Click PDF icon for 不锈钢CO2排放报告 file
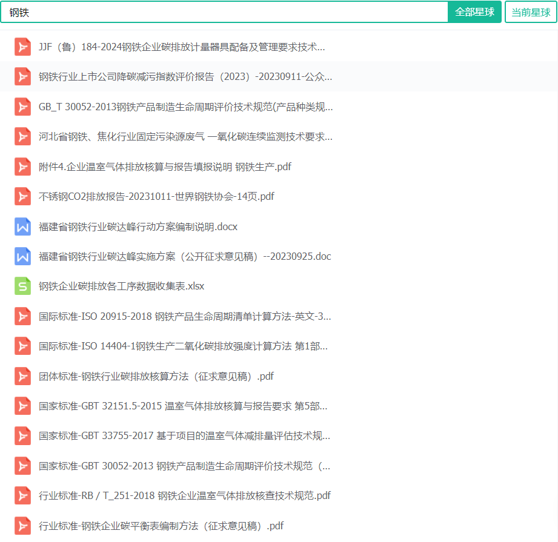 pos(22,197)
